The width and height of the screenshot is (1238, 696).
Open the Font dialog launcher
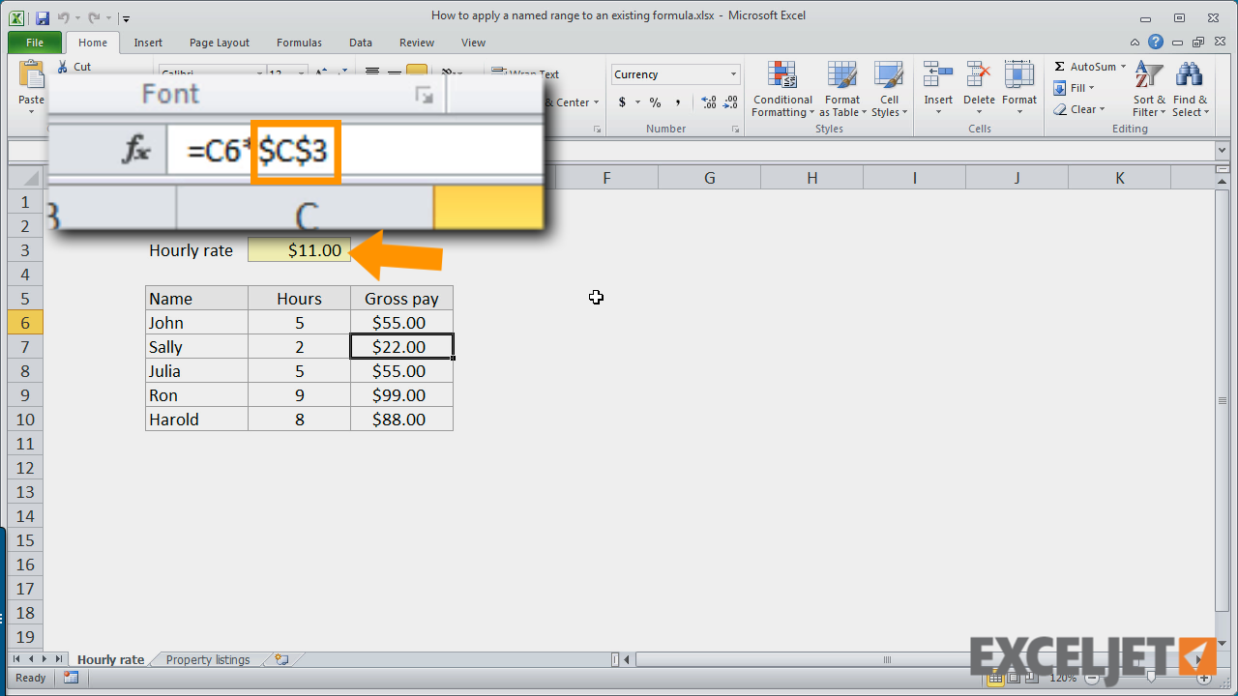(x=424, y=96)
